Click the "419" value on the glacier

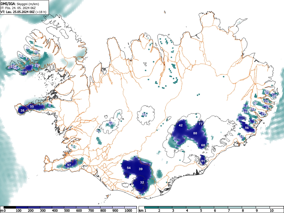tap(112, 124)
